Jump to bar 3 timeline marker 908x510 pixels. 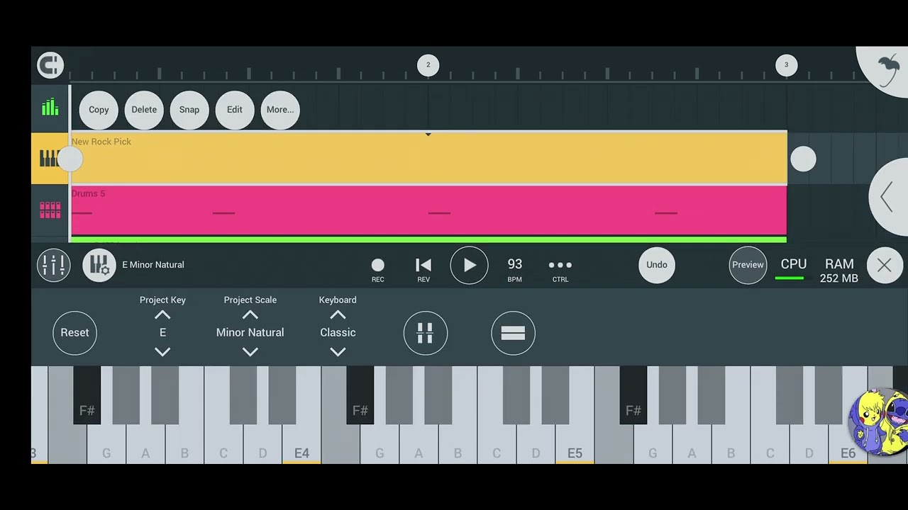point(786,65)
